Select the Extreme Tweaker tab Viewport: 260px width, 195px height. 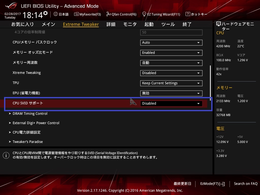81,24
